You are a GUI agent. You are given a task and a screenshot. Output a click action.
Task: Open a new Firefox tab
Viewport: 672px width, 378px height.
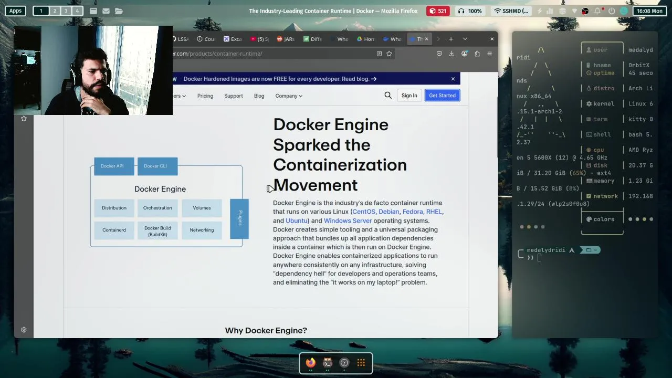[451, 39]
